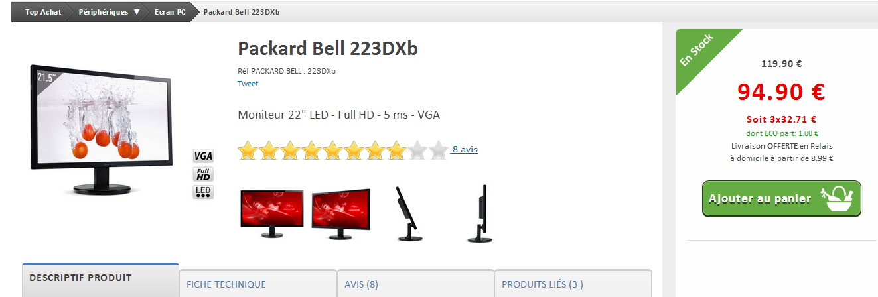Open the first front-view monitor thumbnail

point(272,214)
